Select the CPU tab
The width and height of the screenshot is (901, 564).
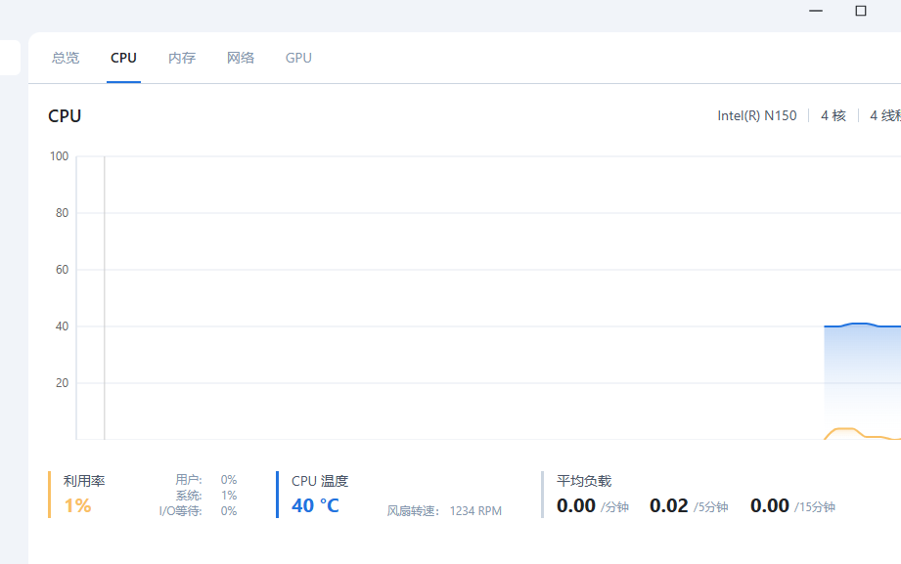tap(123, 58)
